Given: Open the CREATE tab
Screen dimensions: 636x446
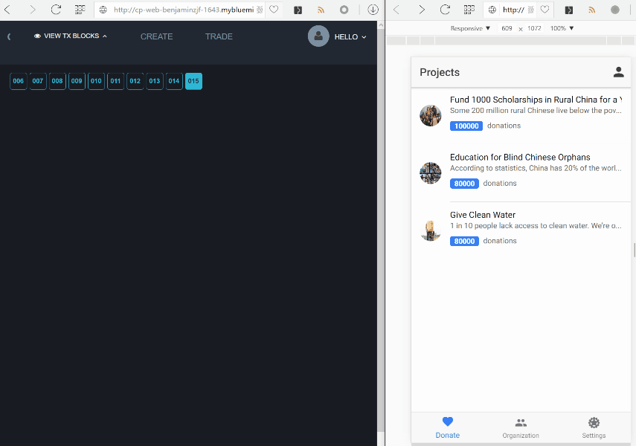Looking at the screenshot, I should tap(156, 36).
